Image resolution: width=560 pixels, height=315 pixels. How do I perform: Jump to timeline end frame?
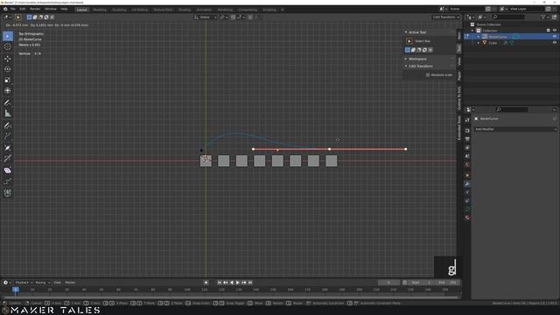click(x=250, y=283)
